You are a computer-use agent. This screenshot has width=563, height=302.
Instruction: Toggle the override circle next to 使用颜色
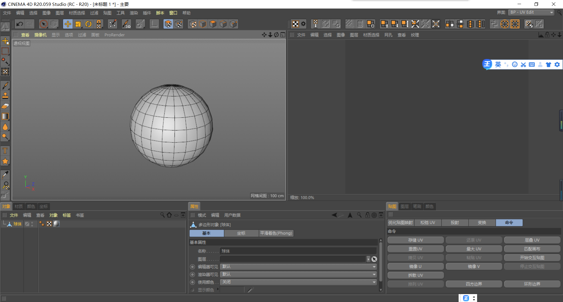[192, 282]
